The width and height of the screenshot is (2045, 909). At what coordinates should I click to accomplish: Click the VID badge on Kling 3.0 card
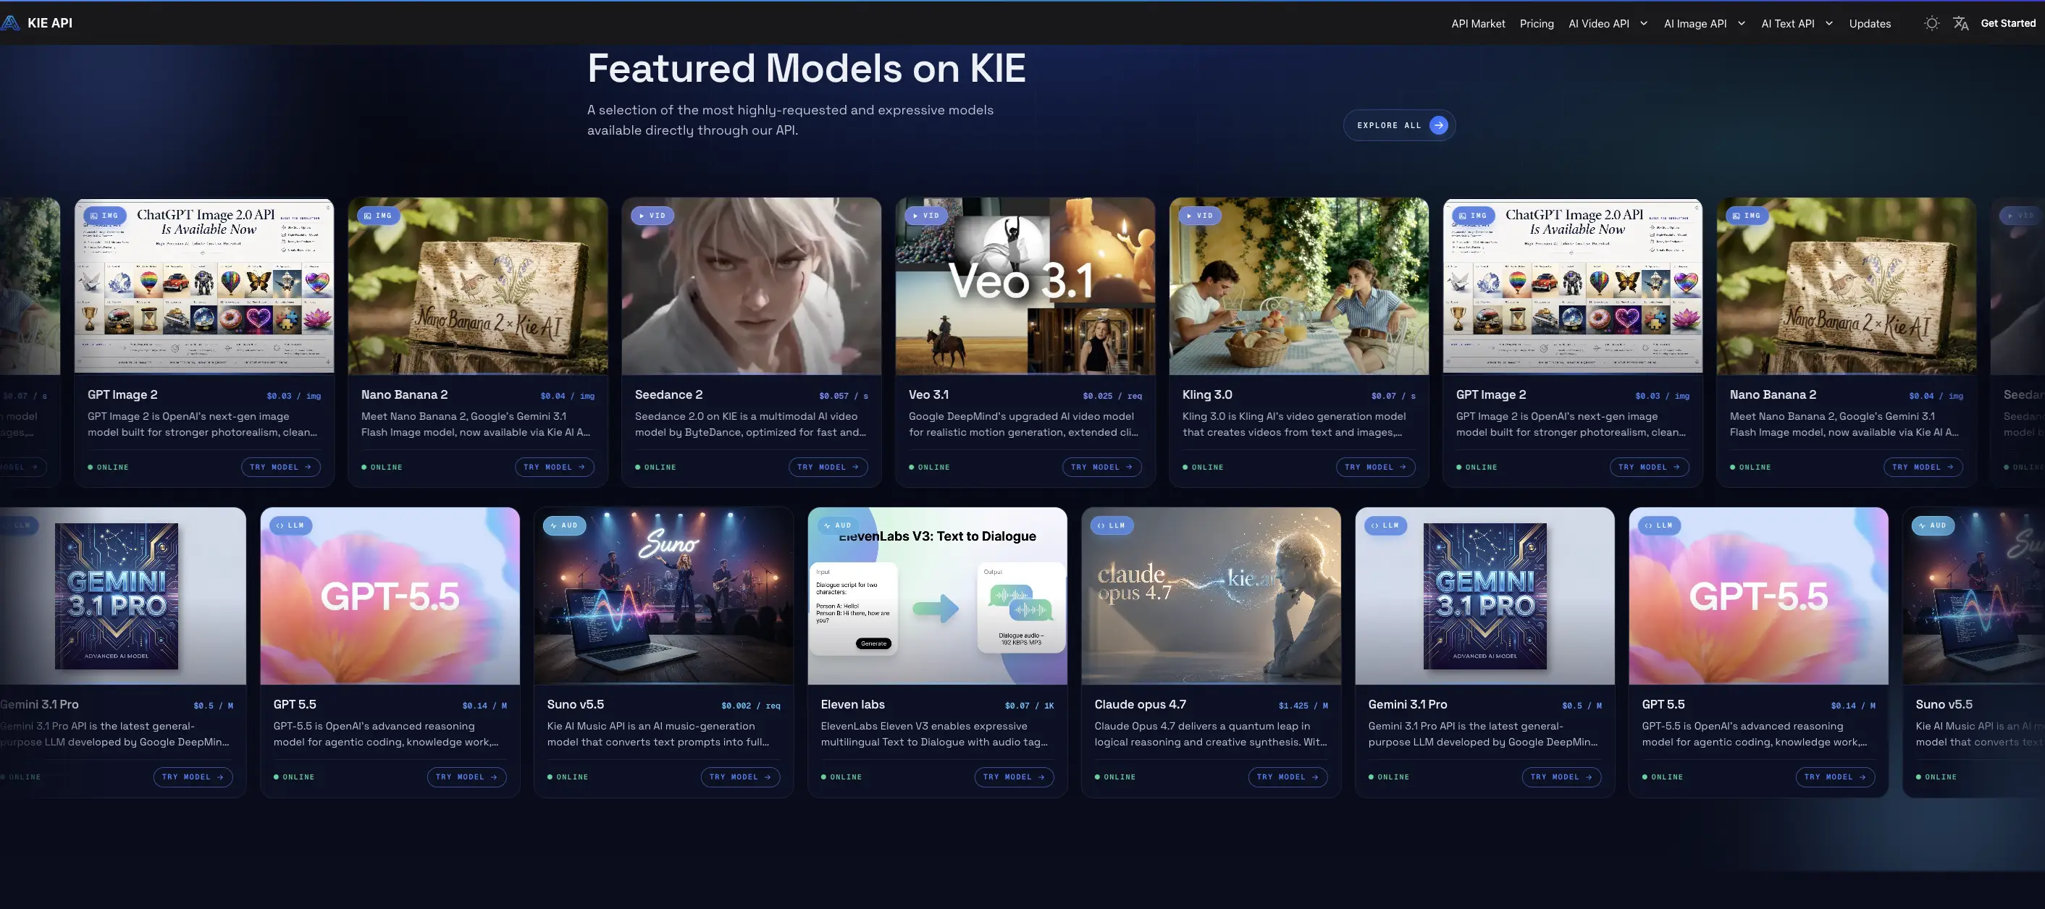coord(1201,216)
